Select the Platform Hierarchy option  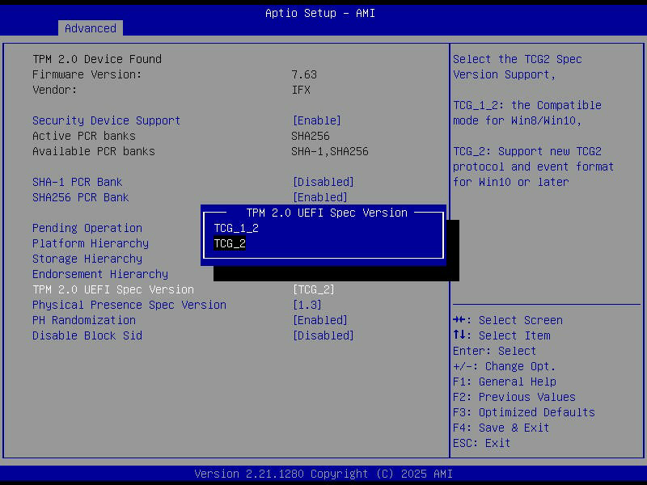click(90, 243)
